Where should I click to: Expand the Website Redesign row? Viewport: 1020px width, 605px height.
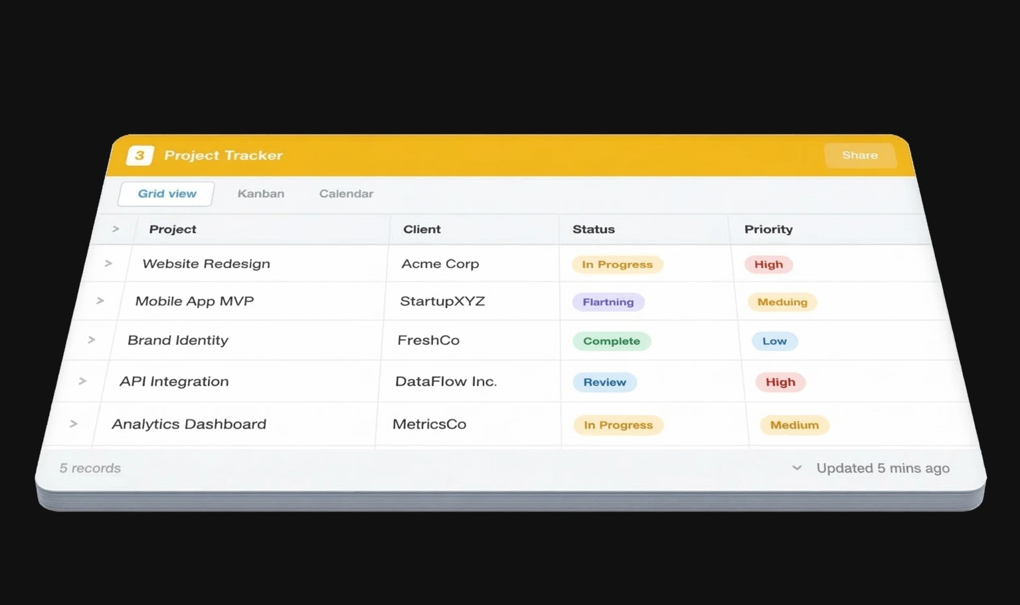point(108,264)
